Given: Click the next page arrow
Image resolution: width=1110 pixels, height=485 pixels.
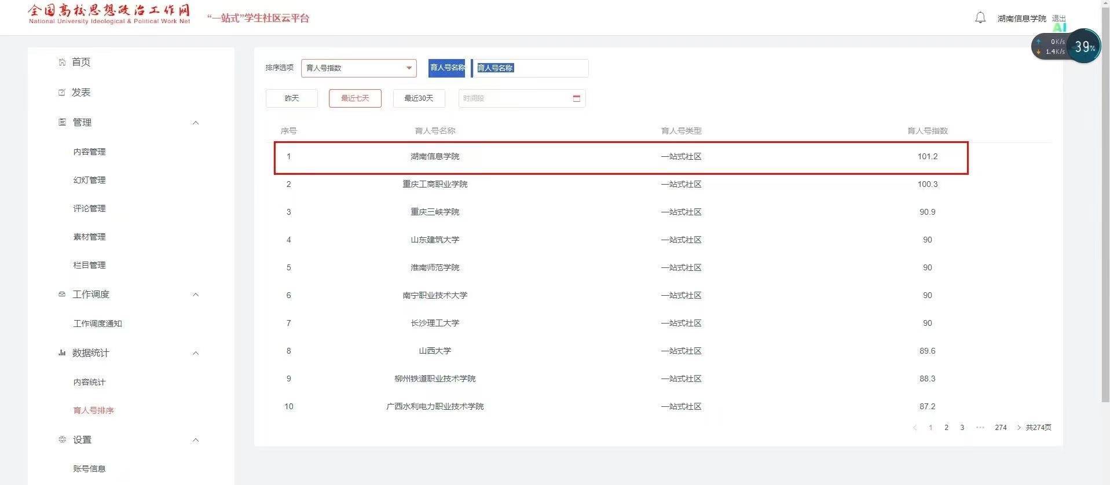Looking at the screenshot, I should pyautogui.click(x=1019, y=428).
